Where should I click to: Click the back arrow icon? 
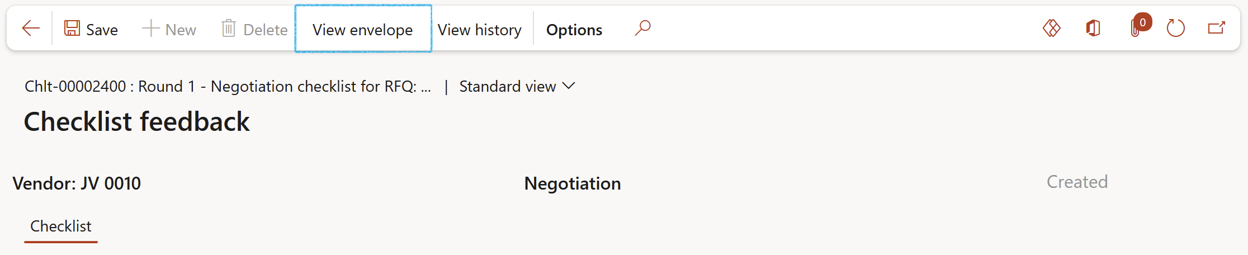(x=31, y=29)
